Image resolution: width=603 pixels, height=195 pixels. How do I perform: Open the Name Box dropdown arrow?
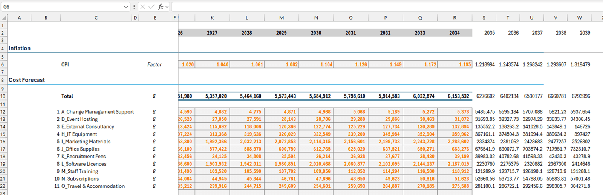point(126,7)
